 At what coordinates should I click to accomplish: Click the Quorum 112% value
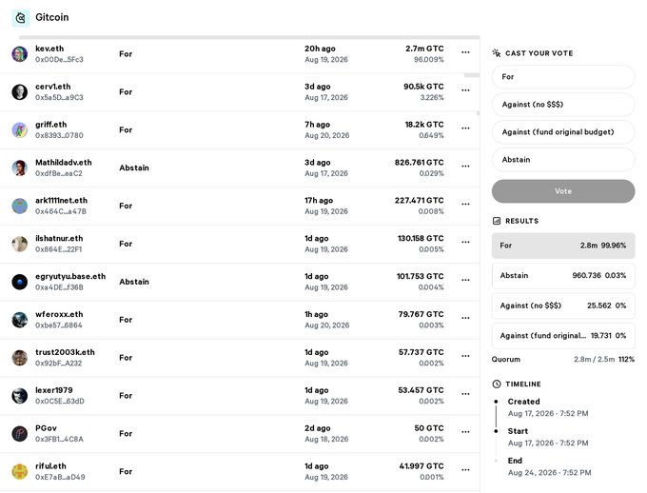pos(626,359)
